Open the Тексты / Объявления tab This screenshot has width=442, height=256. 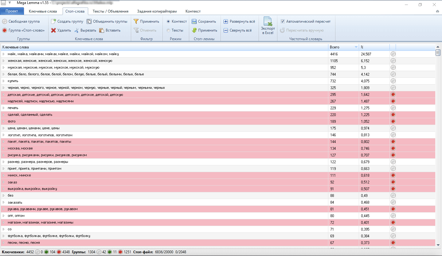point(110,11)
